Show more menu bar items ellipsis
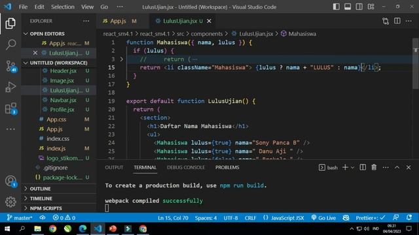Image resolution: width=419 pixels, height=235 pixels. click(x=120, y=7)
